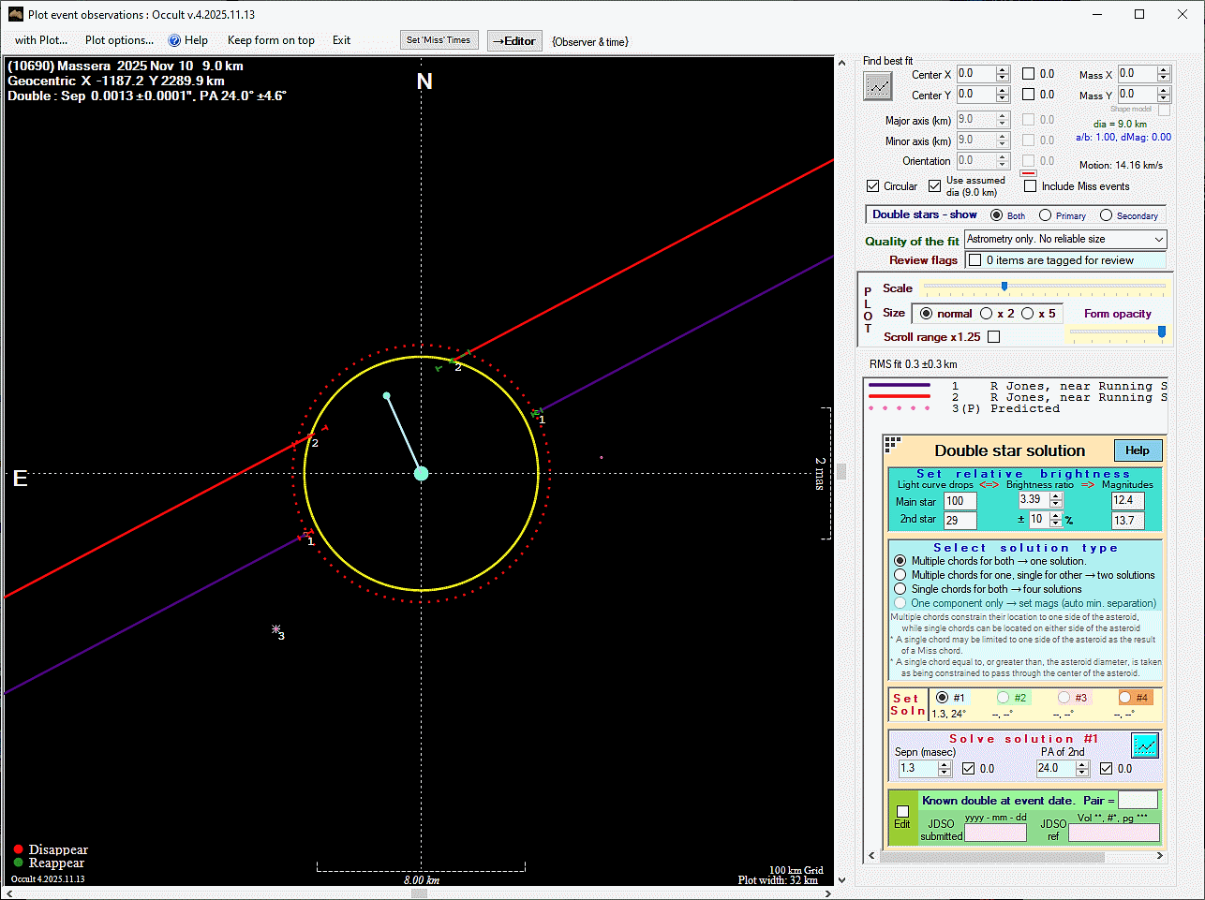Click the Occult app icon in title bar

(x=15, y=14)
